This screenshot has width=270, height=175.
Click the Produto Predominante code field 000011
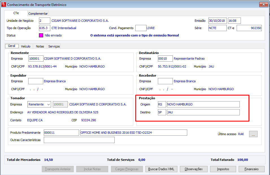click(x=61, y=133)
